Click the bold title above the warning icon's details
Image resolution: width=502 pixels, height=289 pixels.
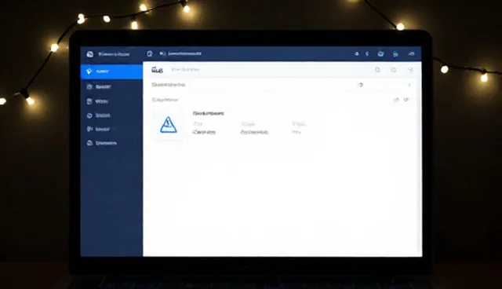point(208,113)
